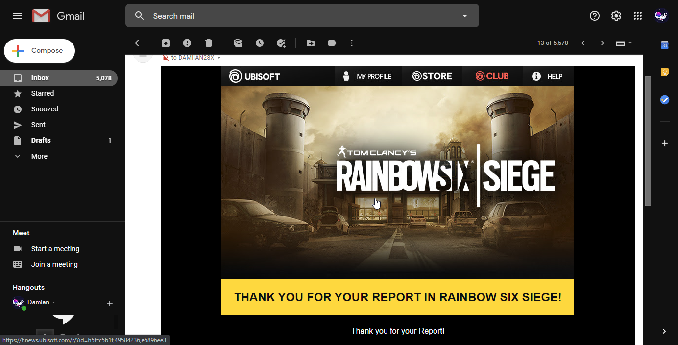Viewport: 678px width, 345px height.
Task: Toggle the main menu hamburger button
Action: coord(18,16)
